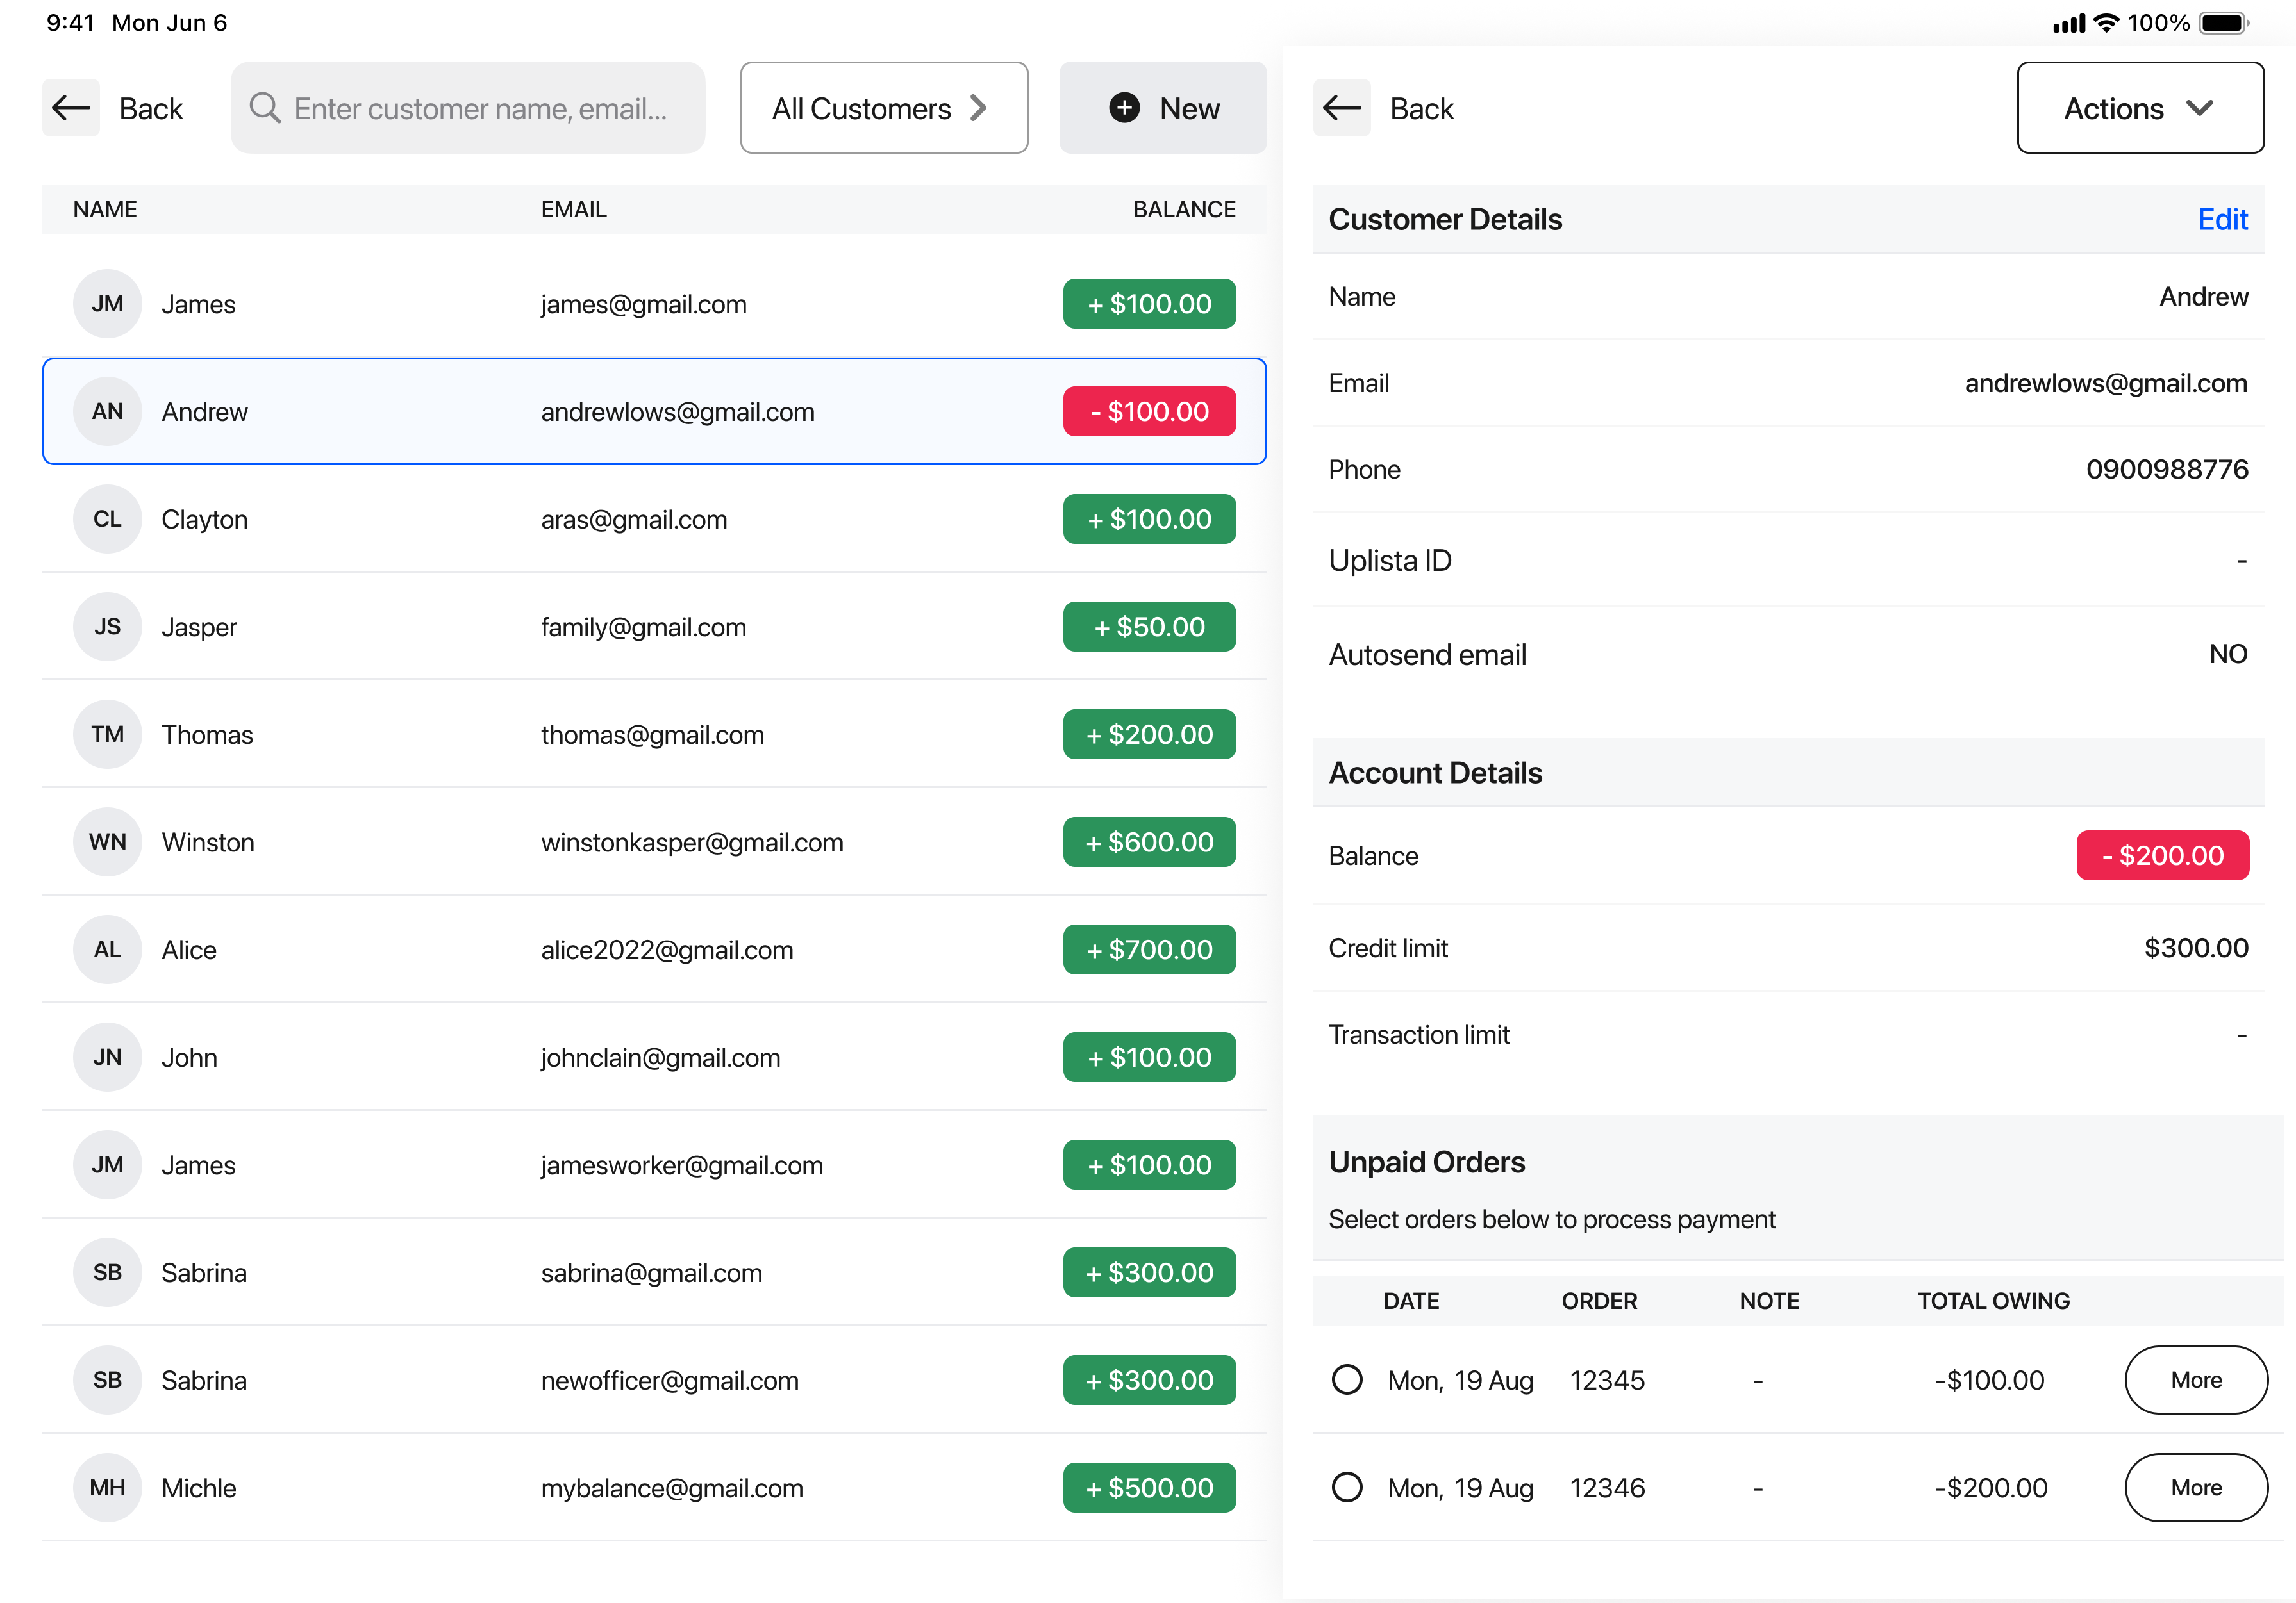The image size is (2296, 1603).
Task: Click Alice's +$700.00 balance badge
Action: (1149, 949)
